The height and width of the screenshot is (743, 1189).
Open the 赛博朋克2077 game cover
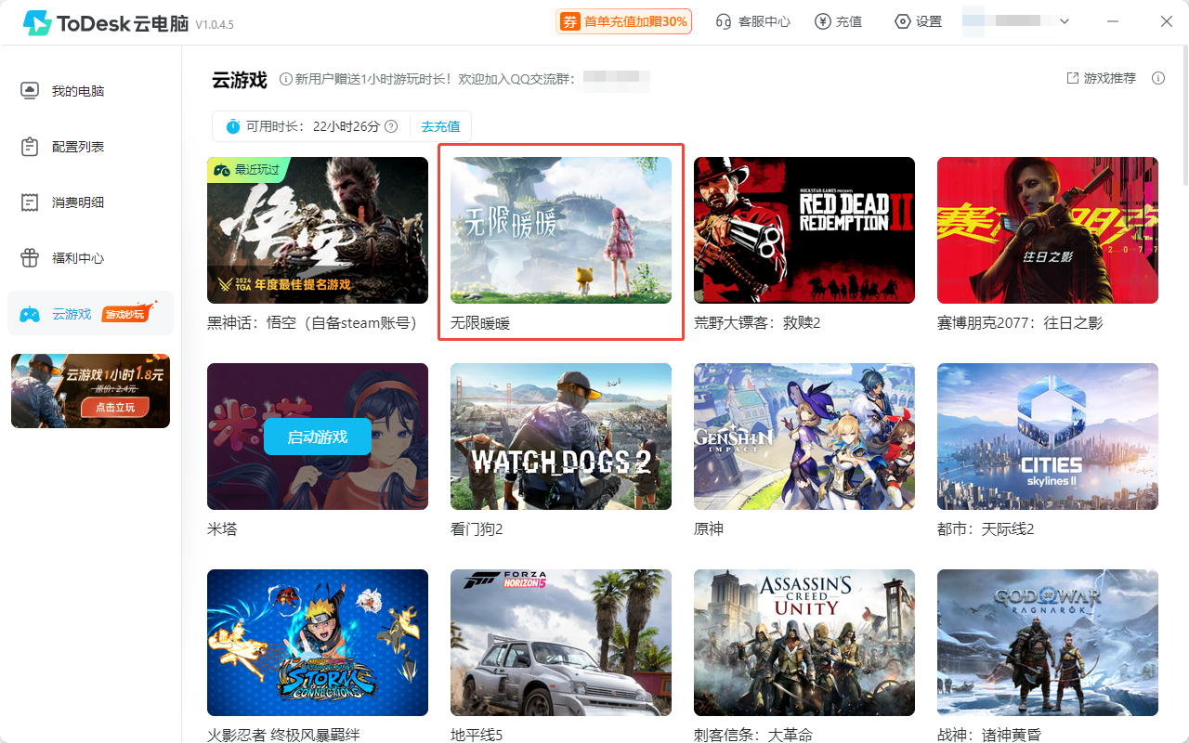(x=1048, y=230)
